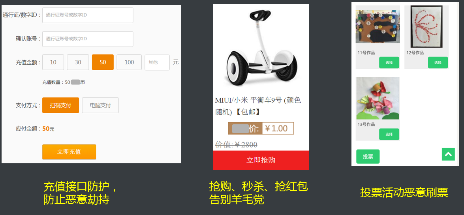The height and width of the screenshot is (215, 464).
Task: Click the 选择 button for 11号作品
Action: pos(389,63)
